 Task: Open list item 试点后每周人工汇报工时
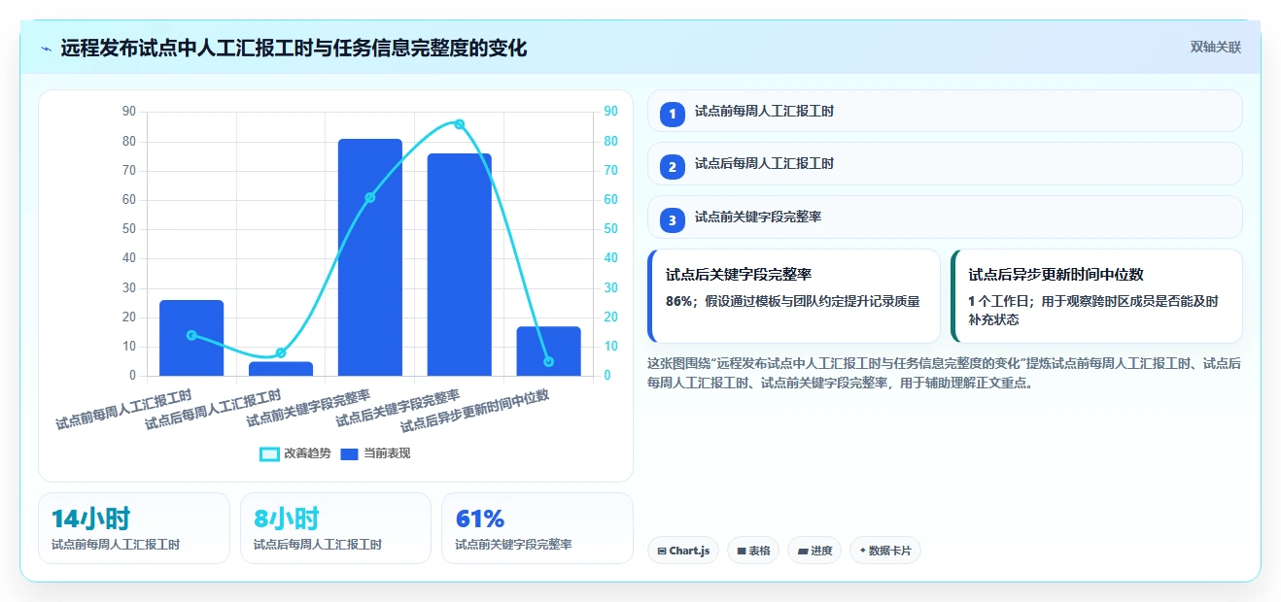[945, 163]
